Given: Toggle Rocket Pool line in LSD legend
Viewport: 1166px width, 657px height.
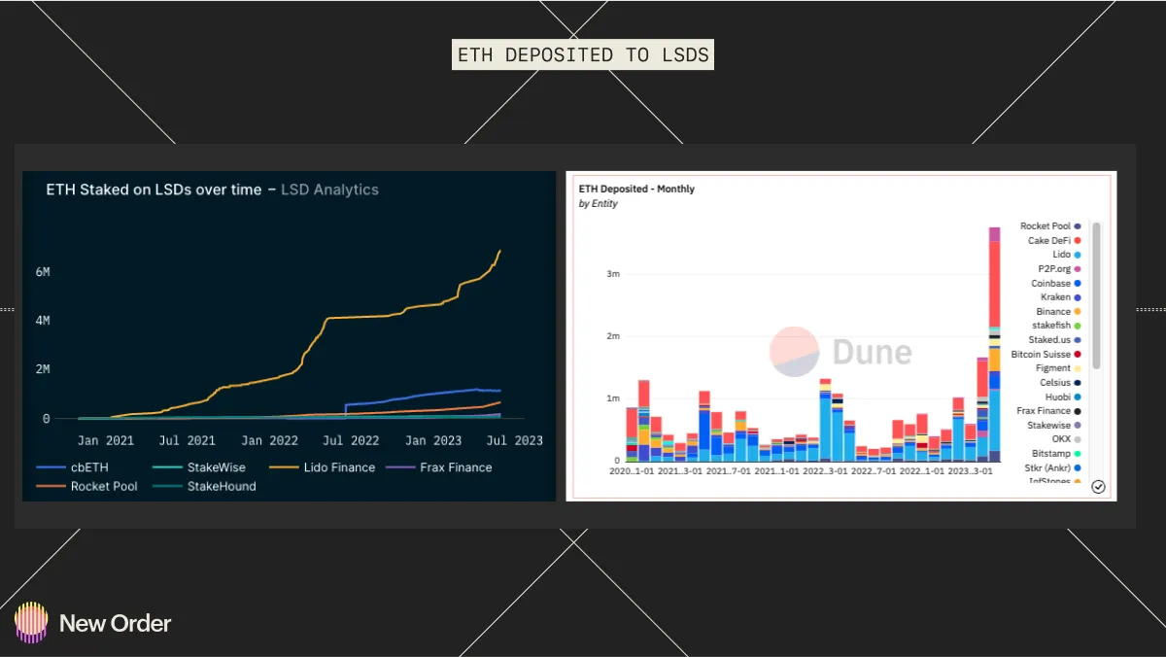Looking at the screenshot, I should (x=87, y=486).
